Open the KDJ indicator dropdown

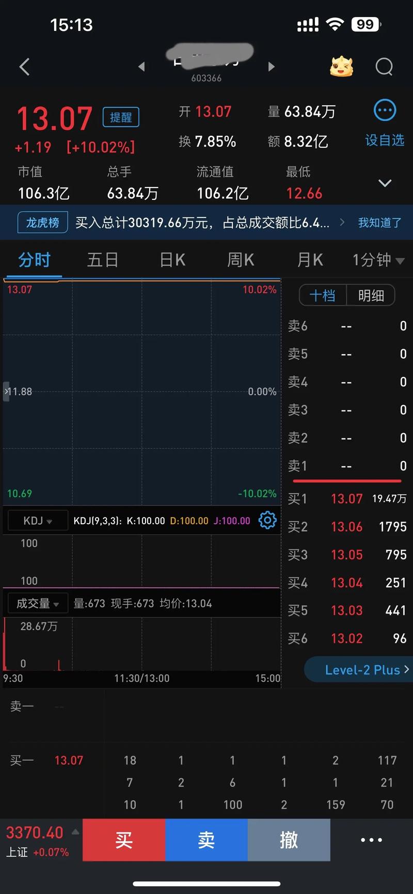(38, 521)
